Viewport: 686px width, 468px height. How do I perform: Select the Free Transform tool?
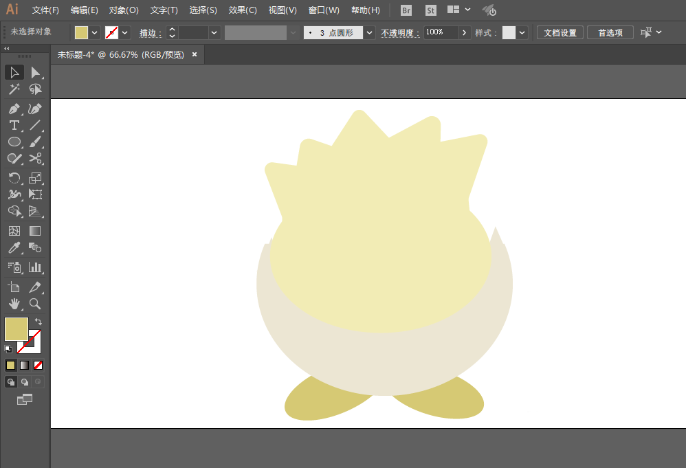[35, 194]
